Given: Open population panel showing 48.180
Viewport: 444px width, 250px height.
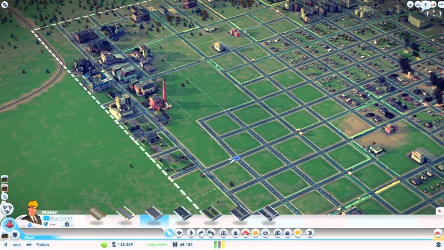Looking at the screenshot, I should (x=183, y=245).
